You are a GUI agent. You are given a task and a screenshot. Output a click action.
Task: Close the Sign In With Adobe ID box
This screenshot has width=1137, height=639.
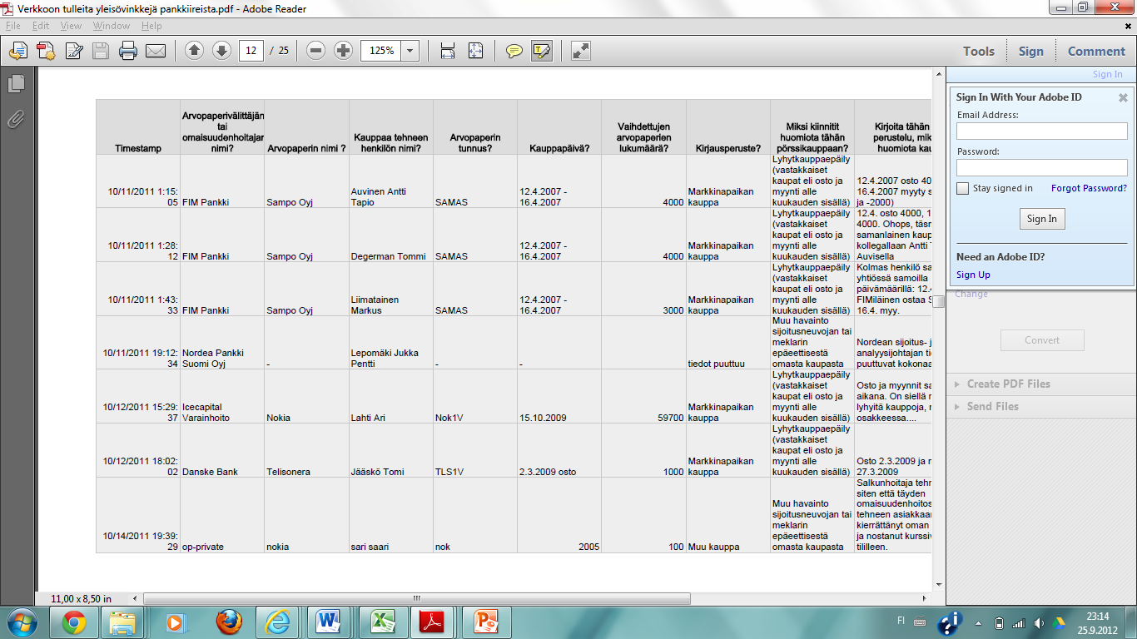1123,97
